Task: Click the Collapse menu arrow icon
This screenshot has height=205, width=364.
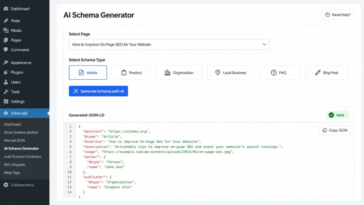Action: (x=6, y=185)
